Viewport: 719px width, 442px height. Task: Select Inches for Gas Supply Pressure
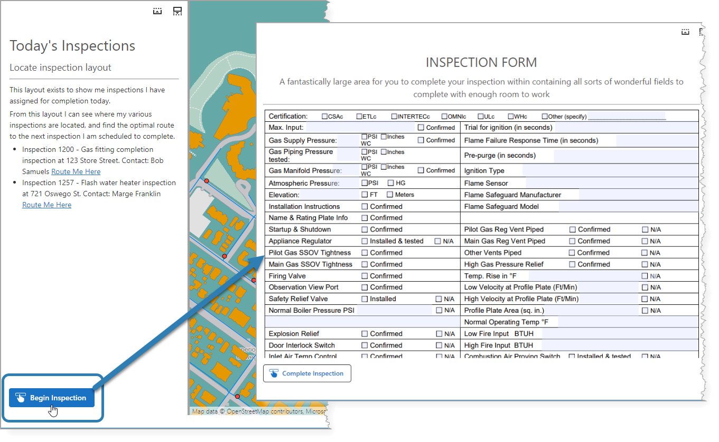(384, 137)
